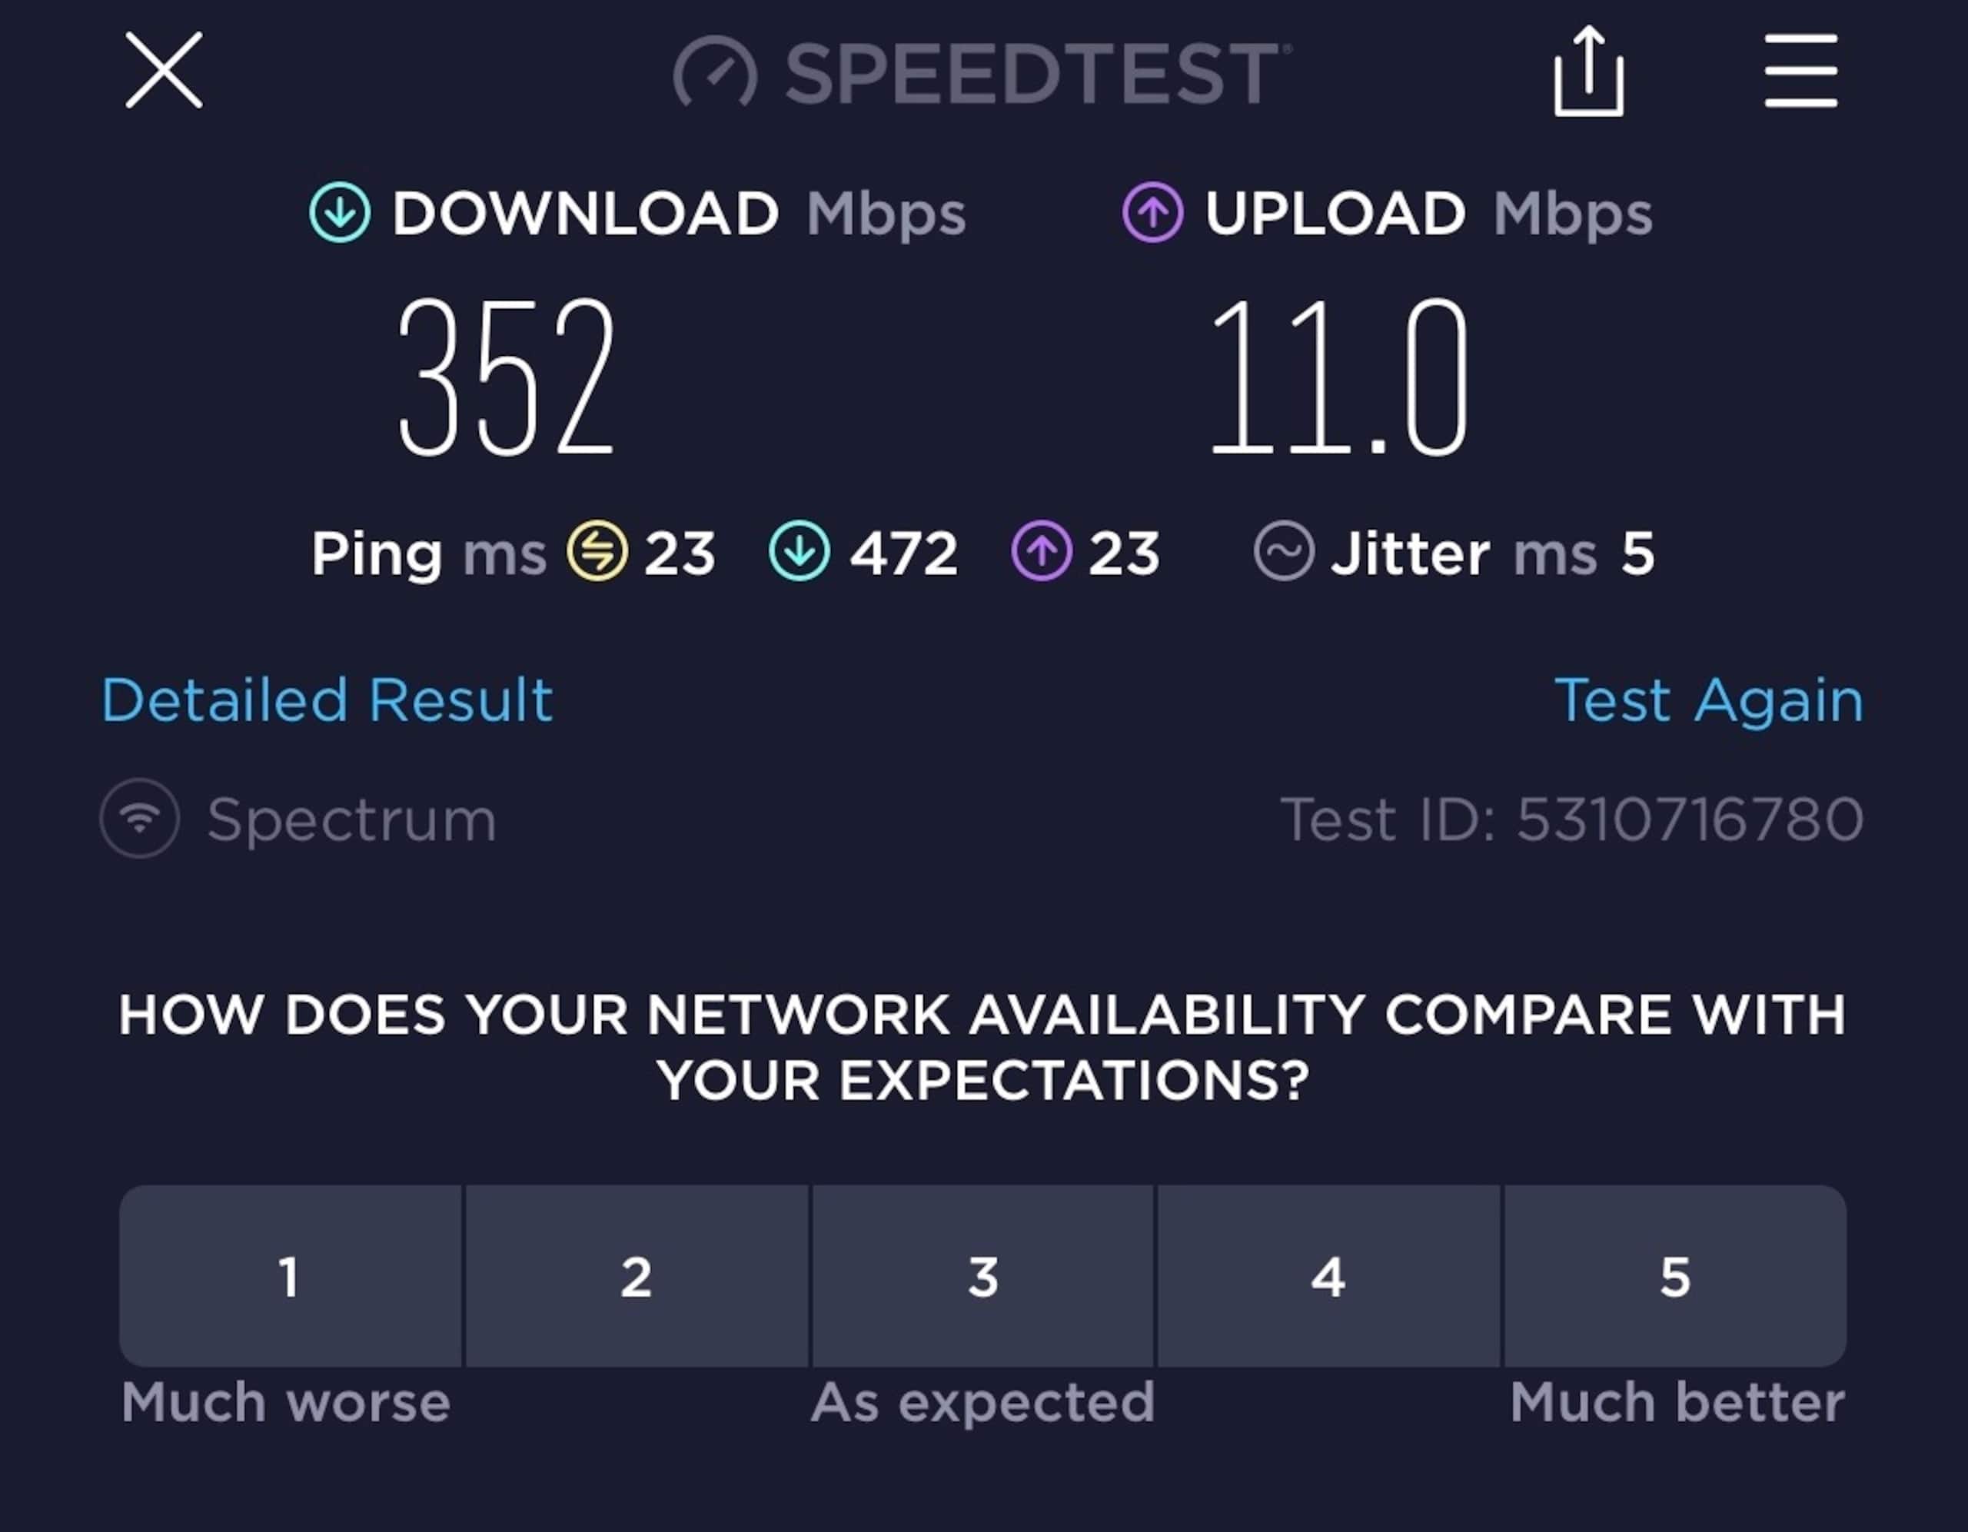Tap the jitter wave icon
Screen dimensions: 1968x1532
click(x=1283, y=550)
